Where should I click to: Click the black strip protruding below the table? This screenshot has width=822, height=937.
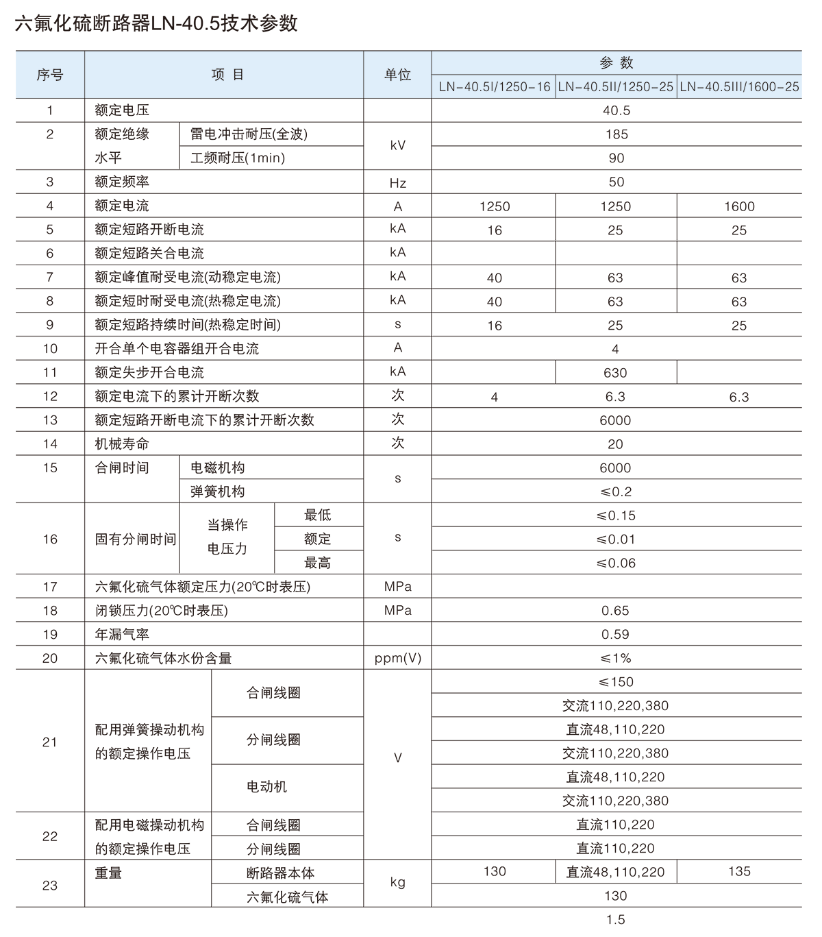630,916
